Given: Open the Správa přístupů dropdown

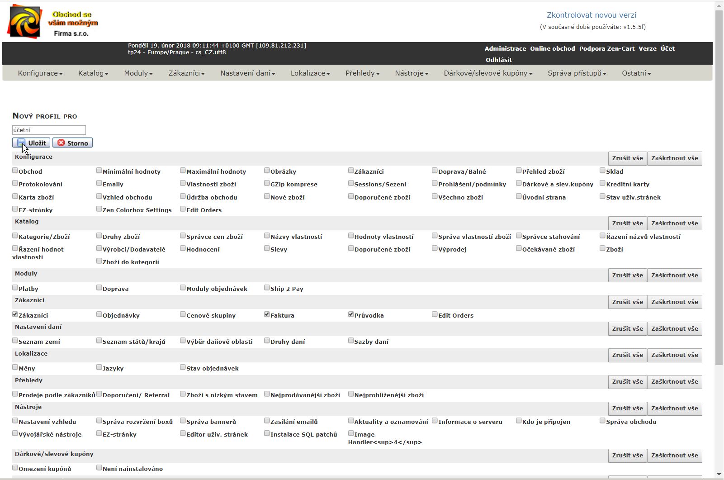Looking at the screenshot, I should (x=577, y=73).
